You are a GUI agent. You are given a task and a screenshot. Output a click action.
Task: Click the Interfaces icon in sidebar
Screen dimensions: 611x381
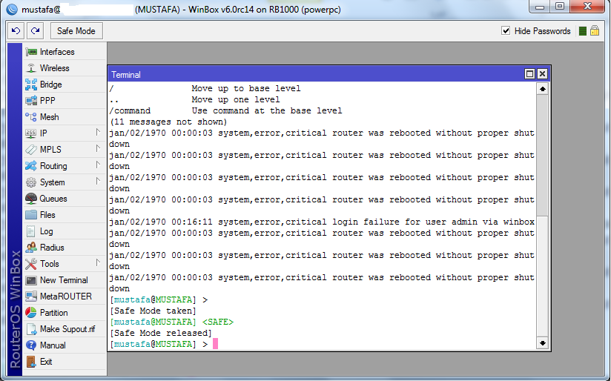31,52
